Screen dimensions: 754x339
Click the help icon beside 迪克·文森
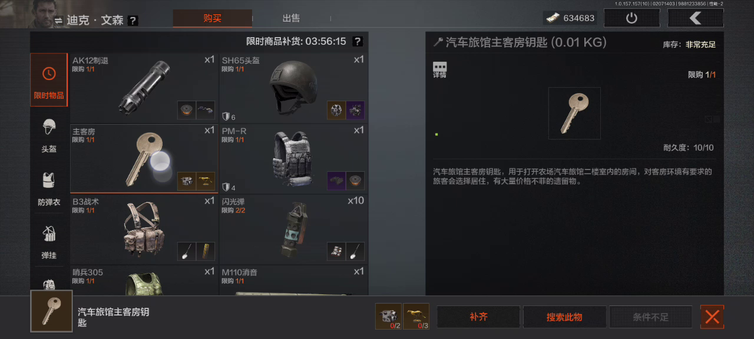pyautogui.click(x=133, y=21)
